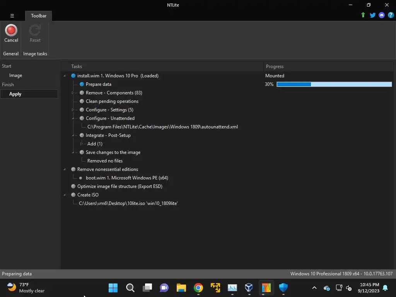Viewport: 396px width, 297px height.
Task: Select the Removed no files row
Action: [x=105, y=160]
